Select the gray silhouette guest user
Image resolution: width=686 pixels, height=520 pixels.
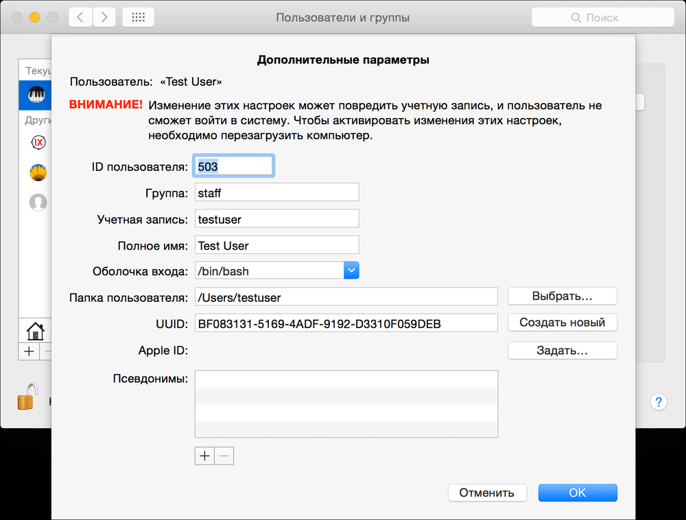pyautogui.click(x=38, y=202)
